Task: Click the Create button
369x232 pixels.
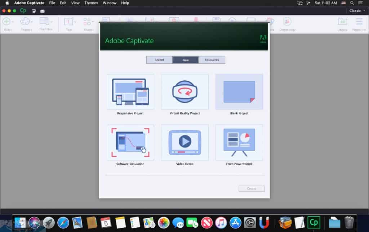Action: coord(252,189)
